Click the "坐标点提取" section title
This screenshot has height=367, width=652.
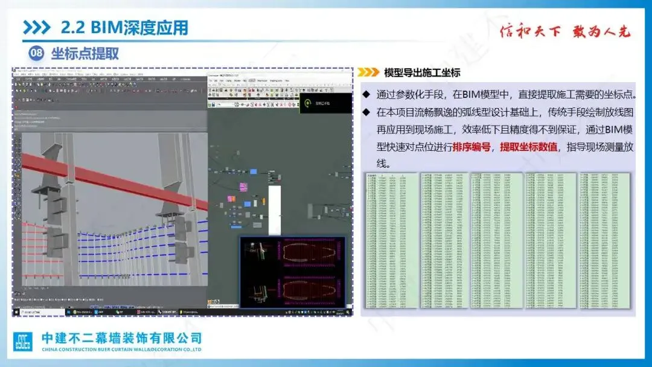(x=85, y=53)
